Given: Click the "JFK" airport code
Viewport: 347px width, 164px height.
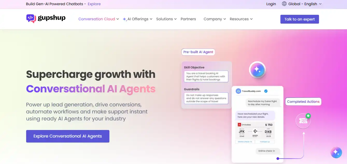Looking at the screenshot, I should point(242,132).
